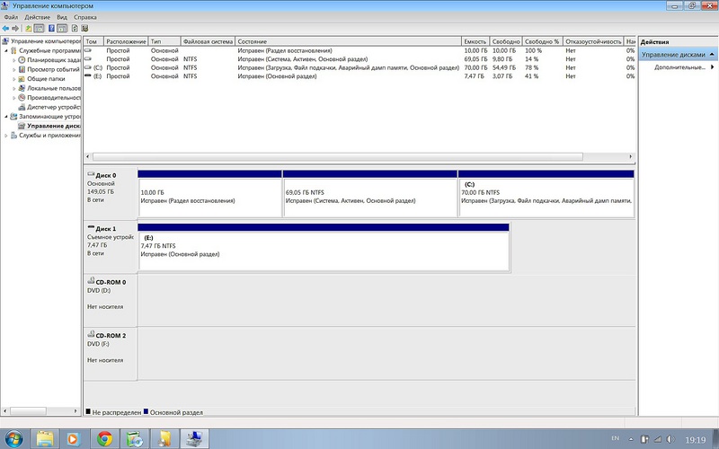Open Google Chrome from the taskbar
Viewport: 719px width, 449px height.
[104, 438]
